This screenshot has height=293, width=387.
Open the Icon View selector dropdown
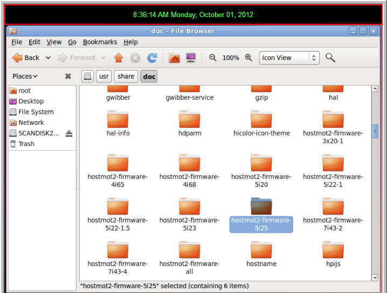289,58
